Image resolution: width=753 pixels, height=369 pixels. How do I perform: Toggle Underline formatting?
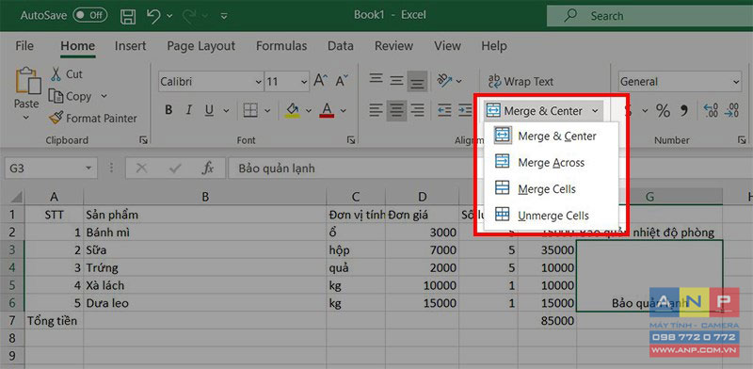coord(209,110)
